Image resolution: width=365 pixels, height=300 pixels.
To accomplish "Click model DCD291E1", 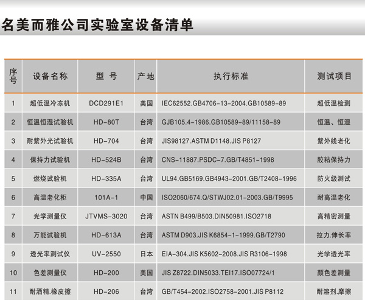I will pos(106,103).
